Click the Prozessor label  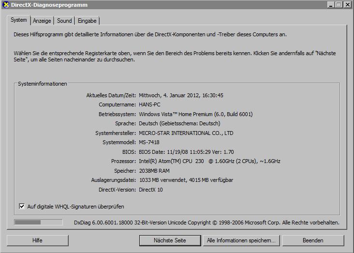[x=123, y=161]
